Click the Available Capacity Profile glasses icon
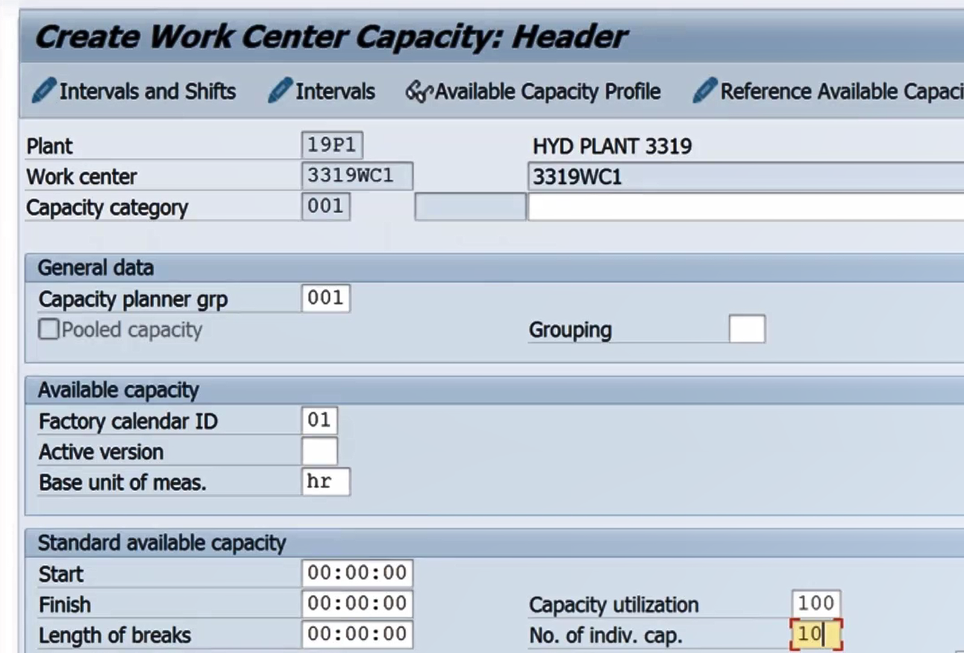This screenshot has width=964, height=653. click(x=419, y=92)
